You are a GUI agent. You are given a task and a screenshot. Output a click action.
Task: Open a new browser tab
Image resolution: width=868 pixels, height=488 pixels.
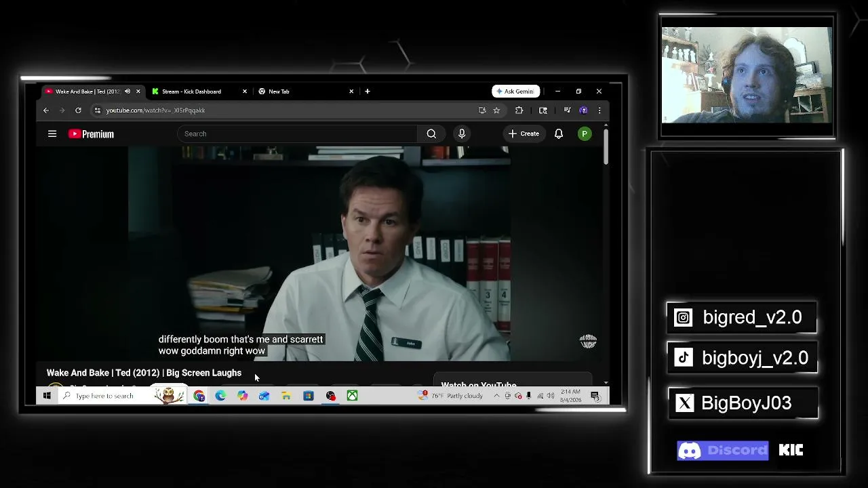(368, 91)
